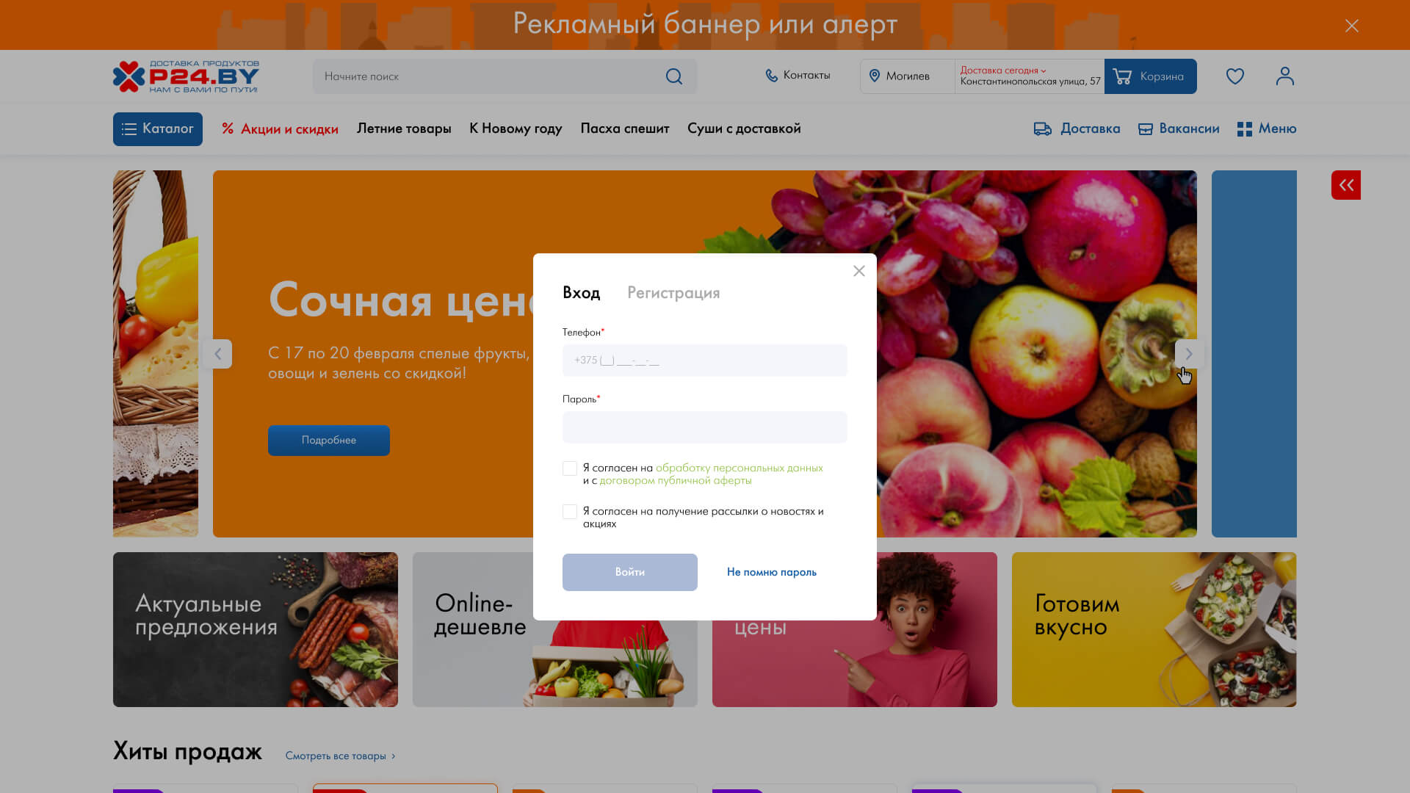Click the red double-arrow collapse icon

pyautogui.click(x=1345, y=185)
